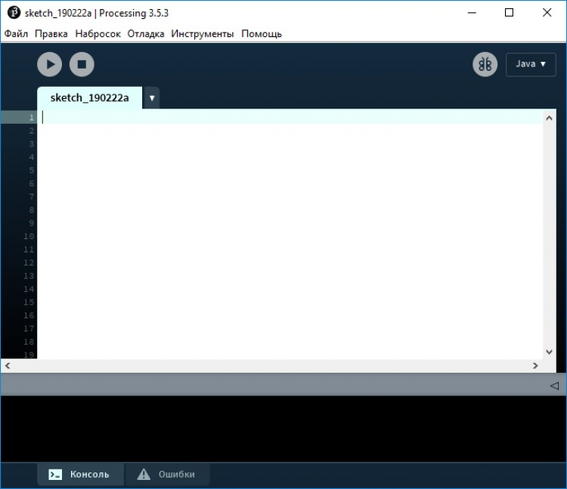Viewport: 567px width, 489px height.
Task: Click line number 10 in gutter
Action: pos(29,236)
